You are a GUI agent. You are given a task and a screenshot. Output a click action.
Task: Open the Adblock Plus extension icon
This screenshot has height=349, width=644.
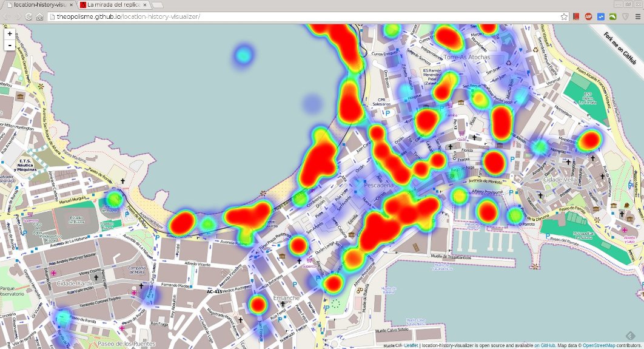(x=589, y=16)
